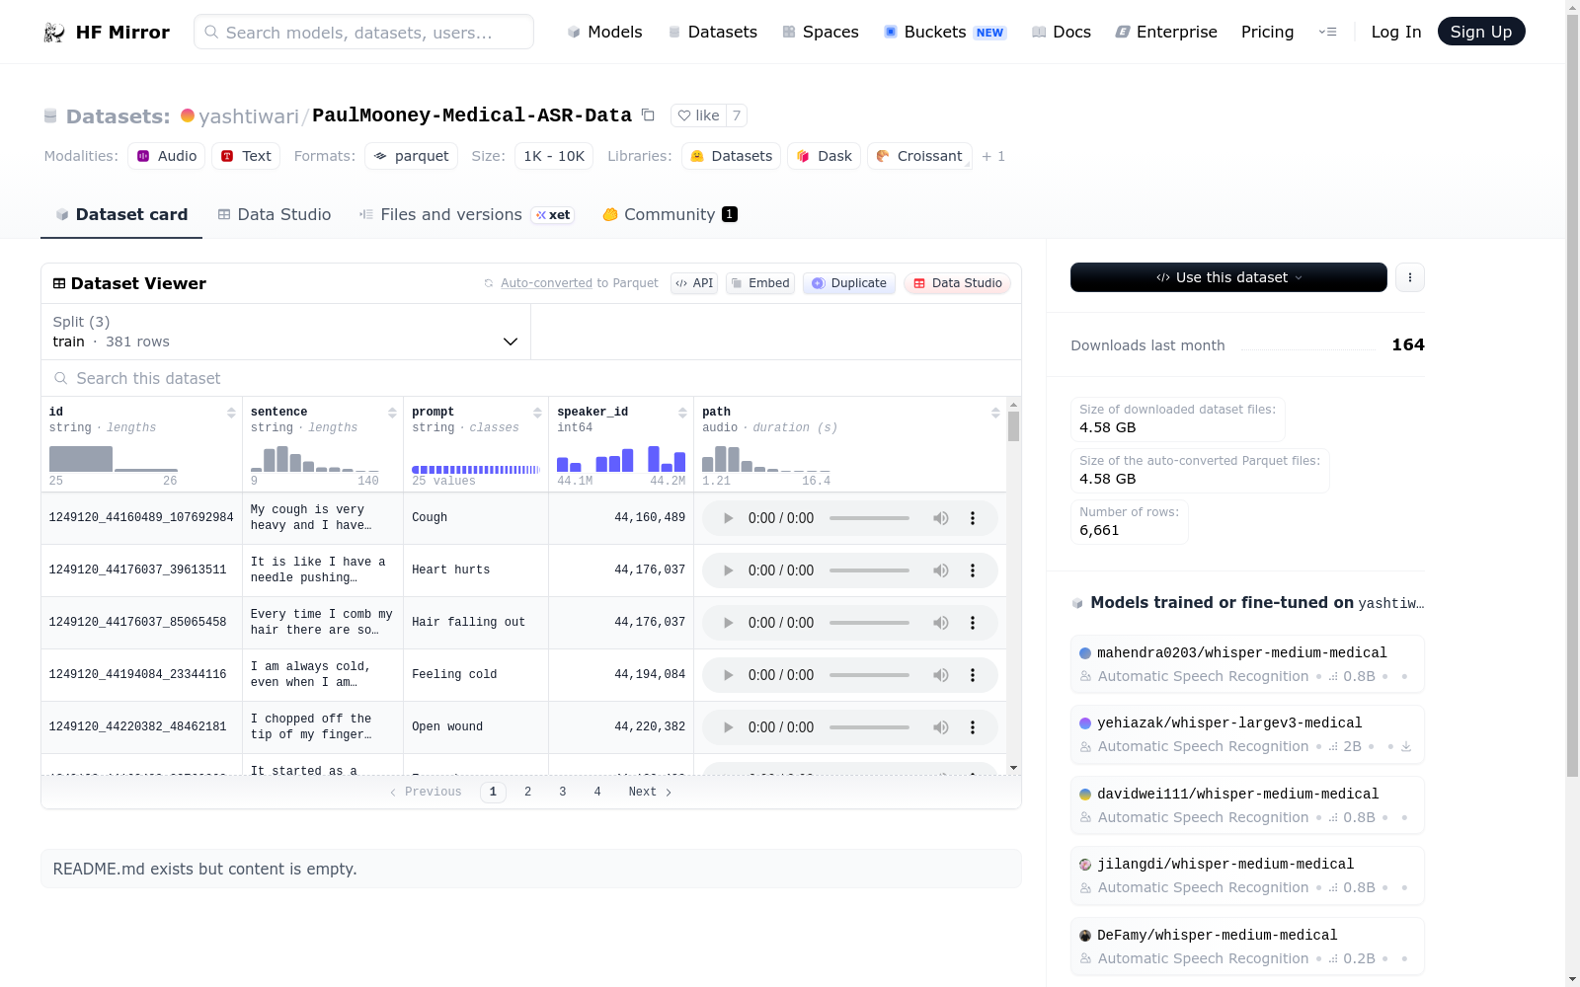Screen dimensions: 1580x987
Task: Switch to the Data Studio tab
Action: coord(275,214)
